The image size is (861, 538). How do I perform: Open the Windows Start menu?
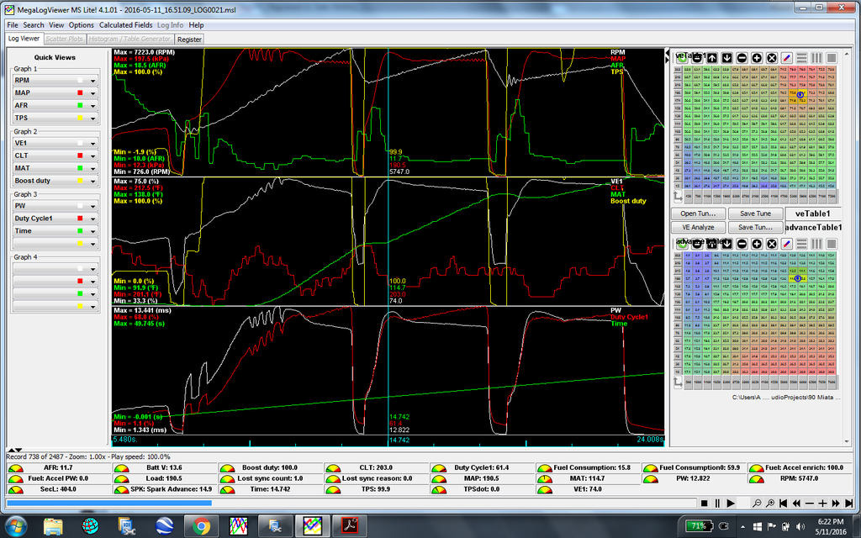(x=15, y=526)
